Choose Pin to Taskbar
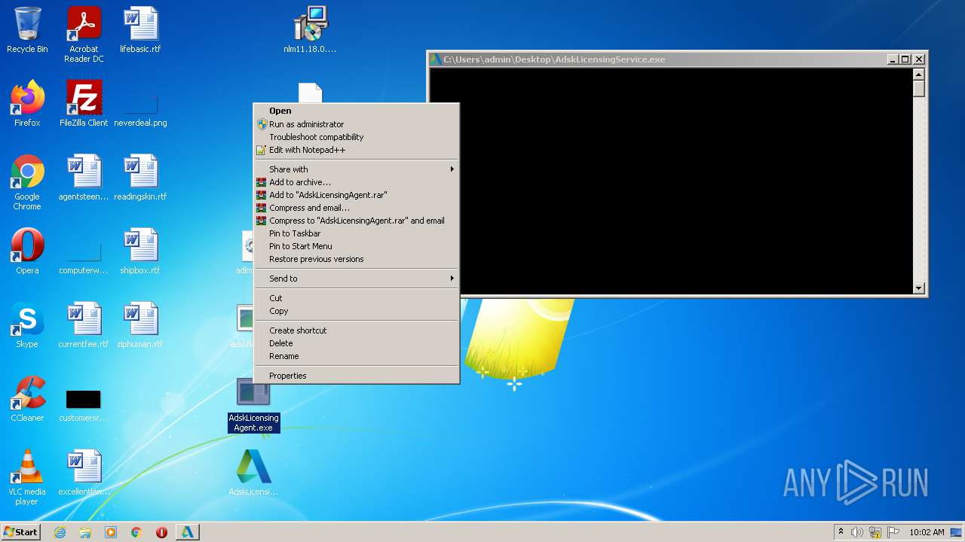The height and width of the screenshot is (542, 965). tap(357, 233)
